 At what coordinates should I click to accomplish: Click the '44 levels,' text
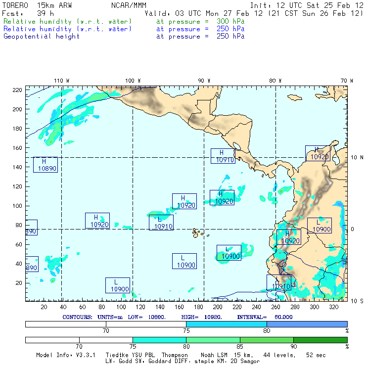click(279, 355)
